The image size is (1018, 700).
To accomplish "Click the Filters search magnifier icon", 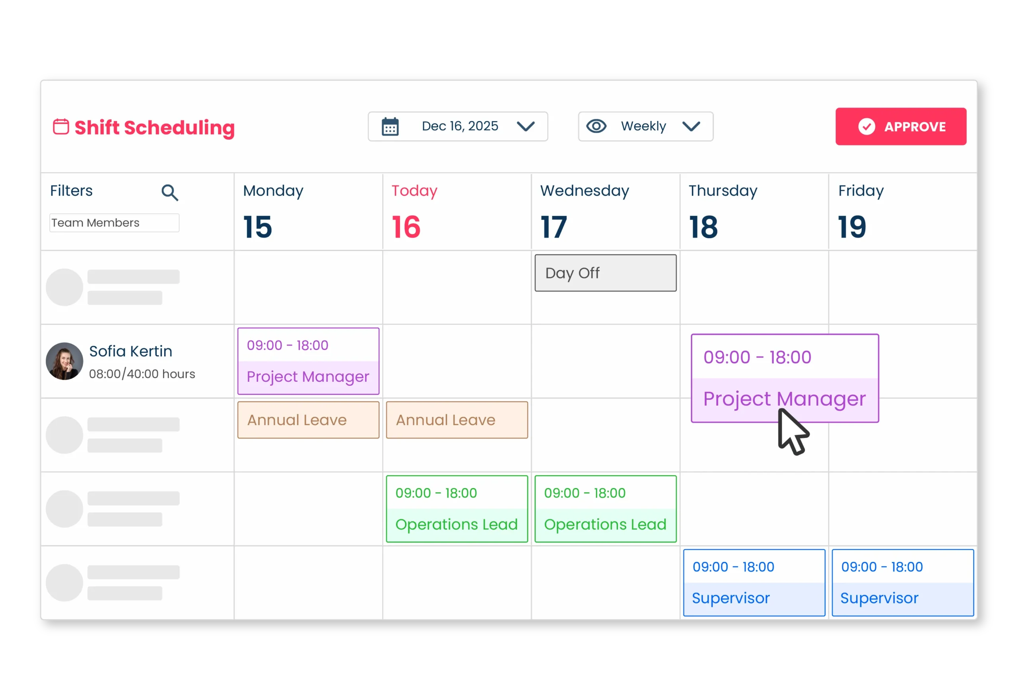I will click(x=170, y=192).
